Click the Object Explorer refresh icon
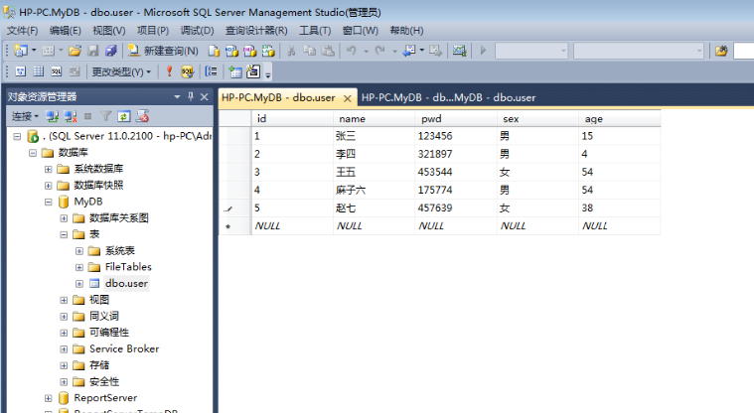The width and height of the screenshot is (754, 413). (x=124, y=116)
